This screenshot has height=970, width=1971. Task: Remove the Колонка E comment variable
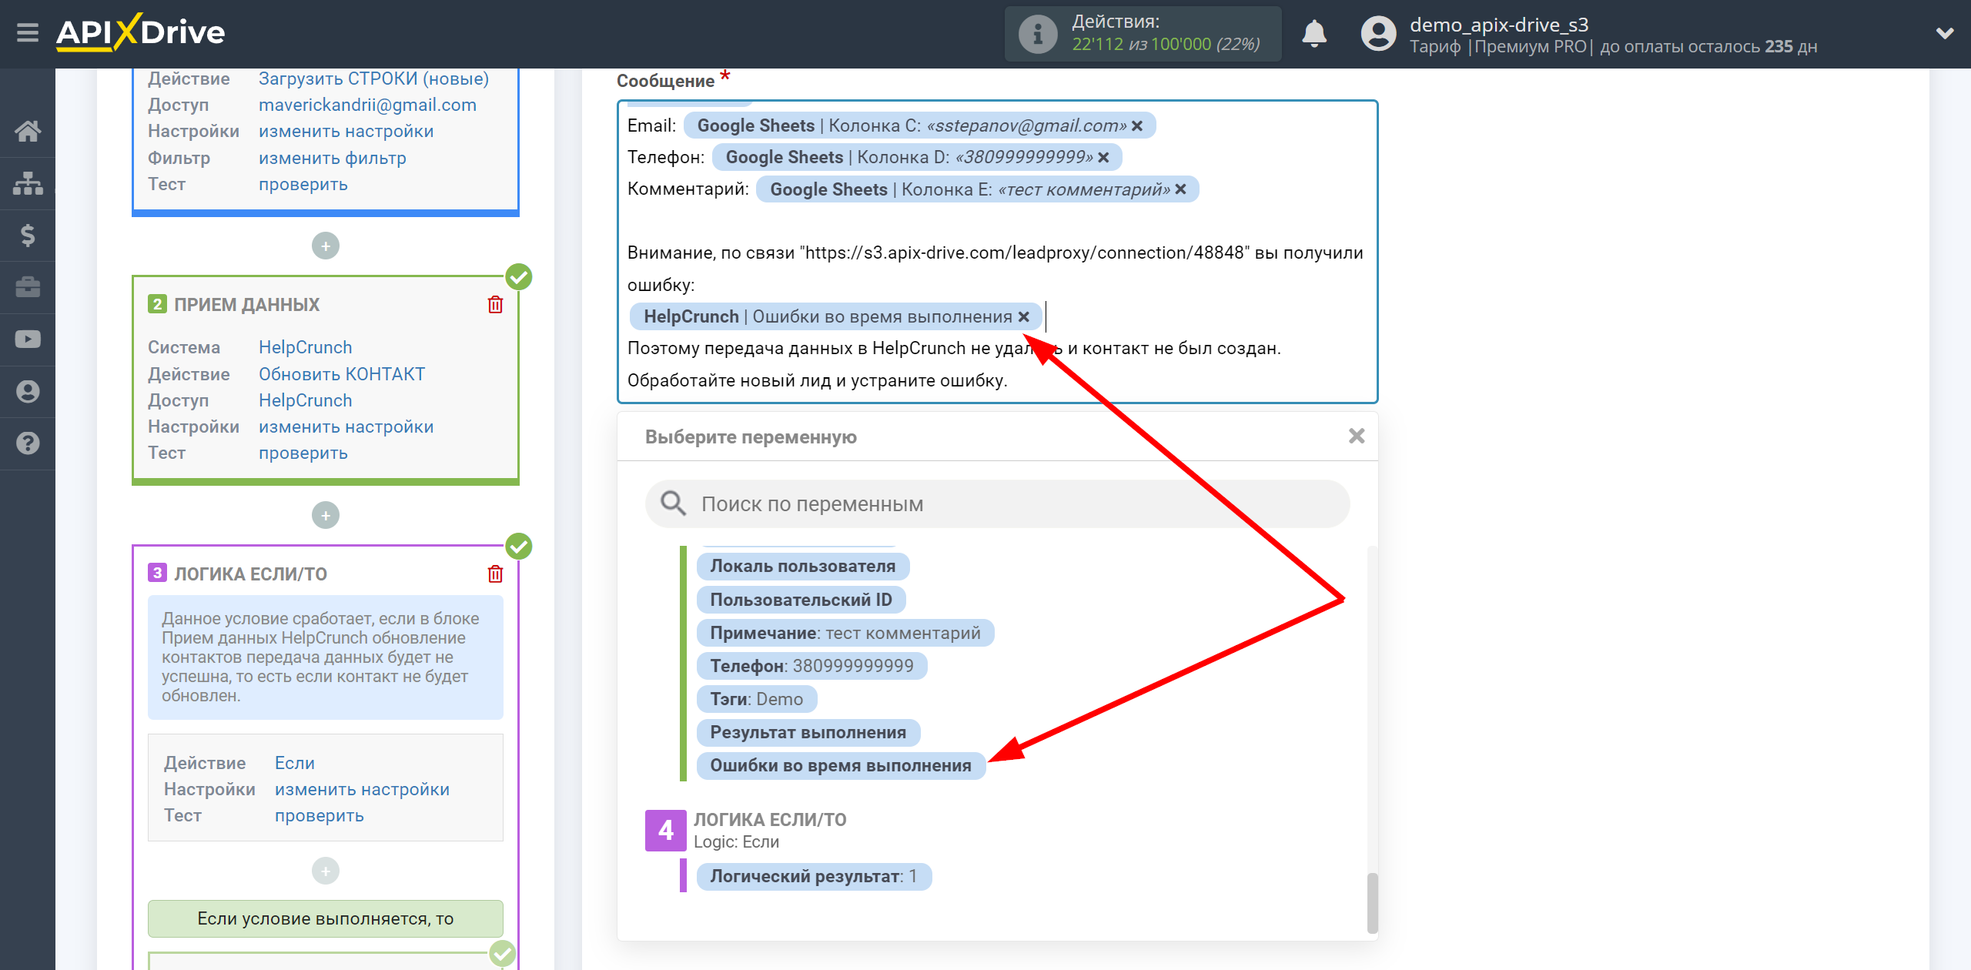(1180, 189)
